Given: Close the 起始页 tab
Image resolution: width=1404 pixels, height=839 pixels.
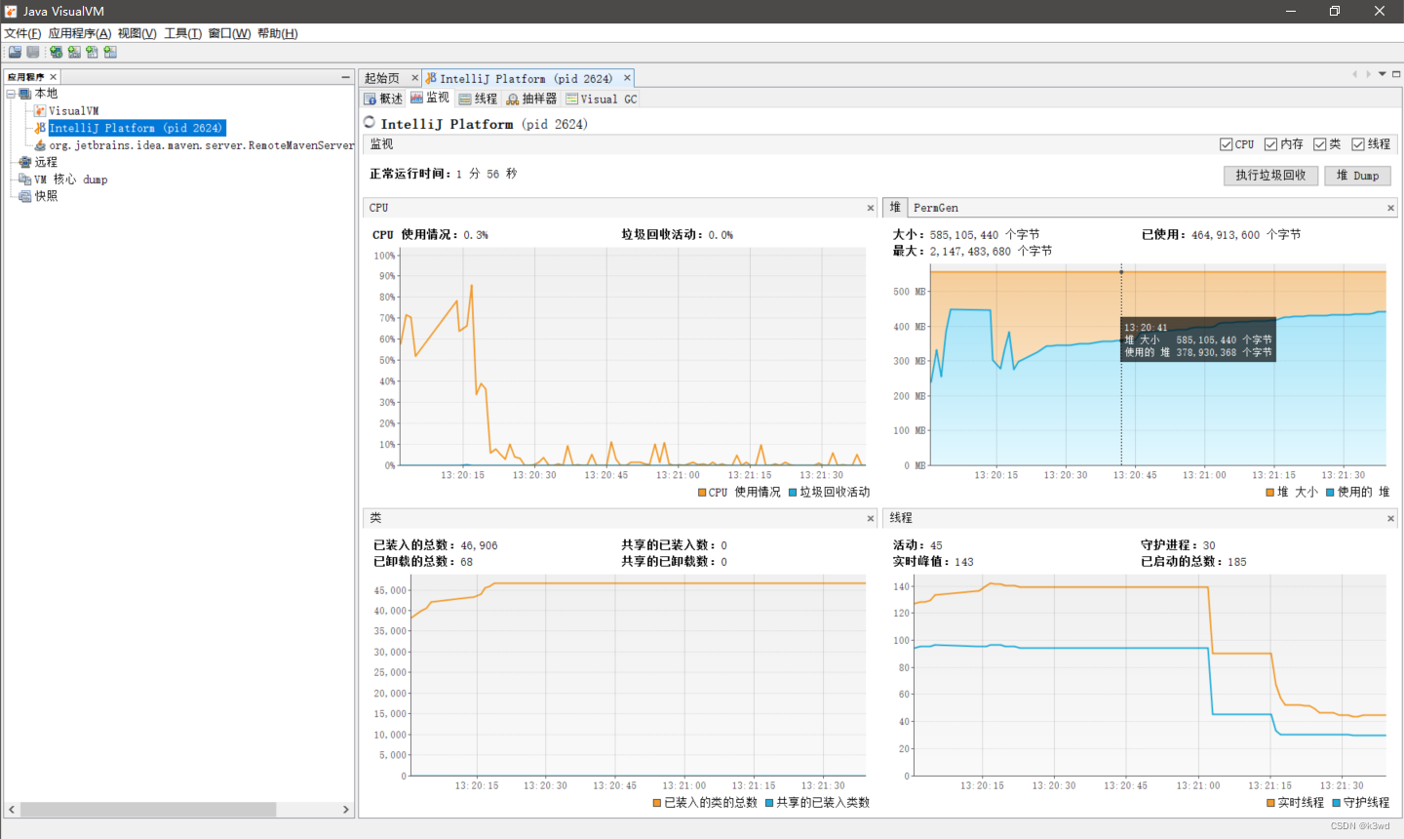Looking at the screenshot, I should (414, 78).
